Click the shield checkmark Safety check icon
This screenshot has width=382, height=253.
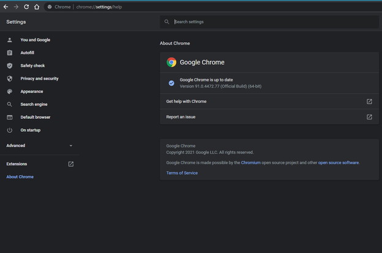(10, 66)
